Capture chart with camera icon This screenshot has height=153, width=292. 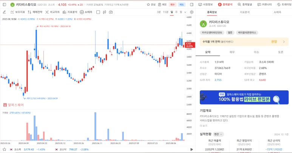point(111,12)
